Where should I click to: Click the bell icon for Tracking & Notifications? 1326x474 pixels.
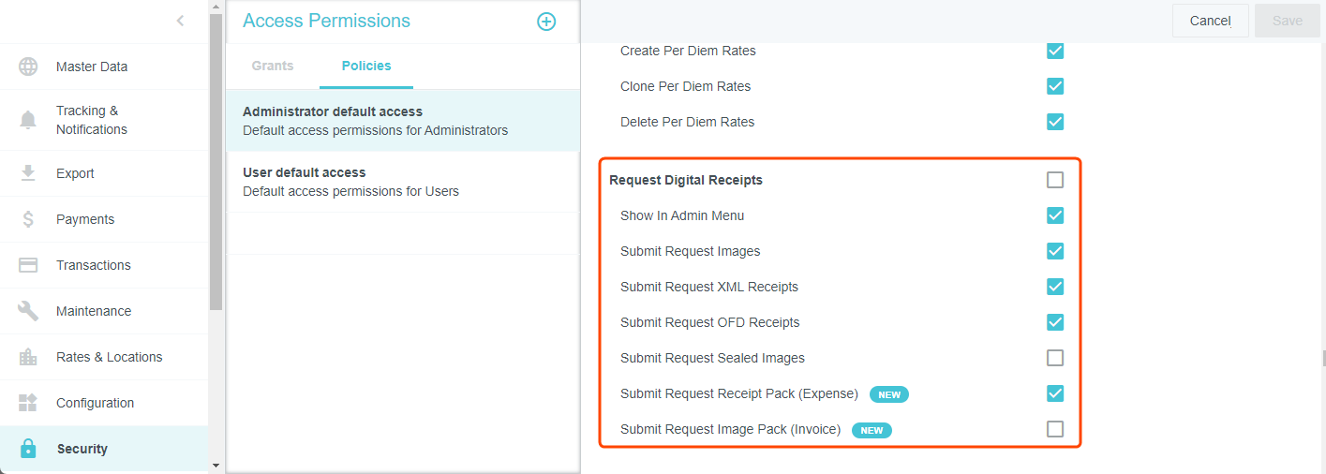click(28, 120)
